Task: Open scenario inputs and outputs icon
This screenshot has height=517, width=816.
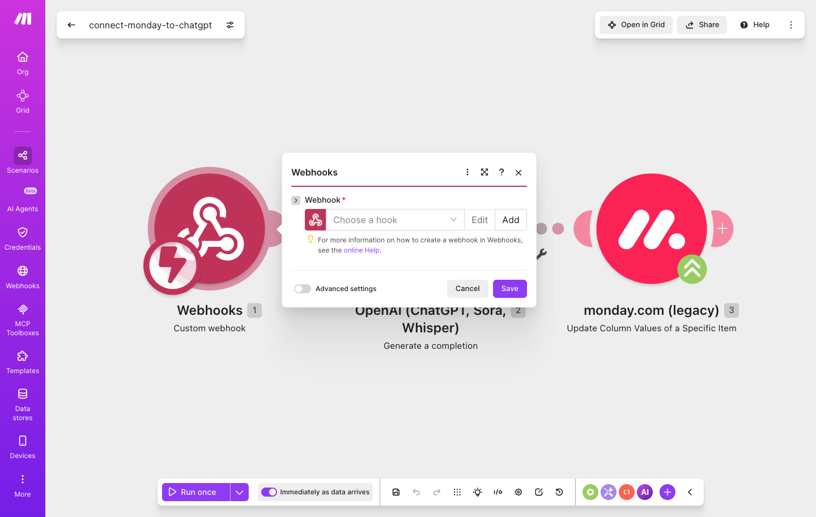Action: click(498, 492)
